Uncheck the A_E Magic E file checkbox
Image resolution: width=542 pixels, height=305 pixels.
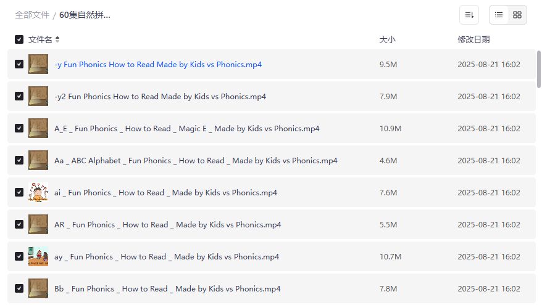[19, 128]
